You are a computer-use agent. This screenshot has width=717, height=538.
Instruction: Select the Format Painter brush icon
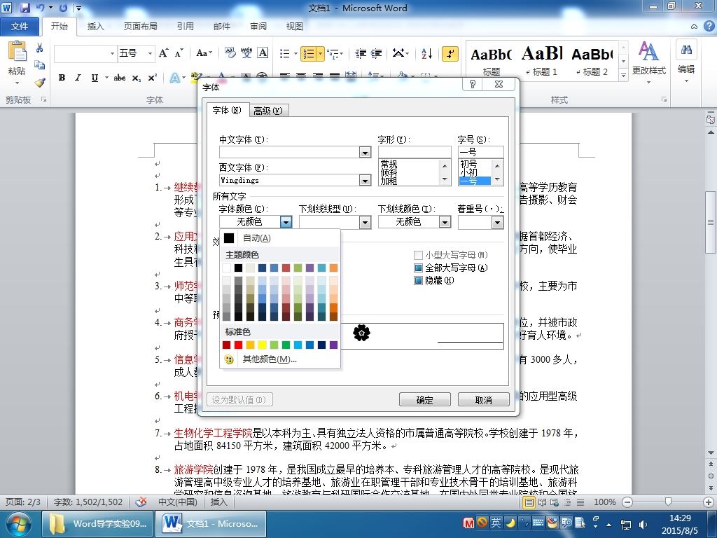tap(40, 83)
